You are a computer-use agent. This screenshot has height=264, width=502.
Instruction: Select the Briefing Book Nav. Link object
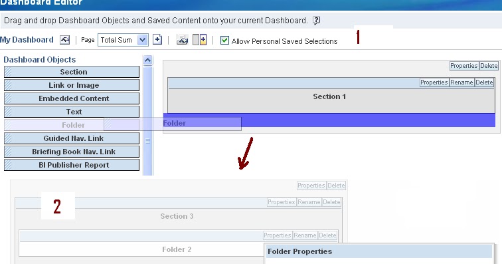[x=72, y=152]
